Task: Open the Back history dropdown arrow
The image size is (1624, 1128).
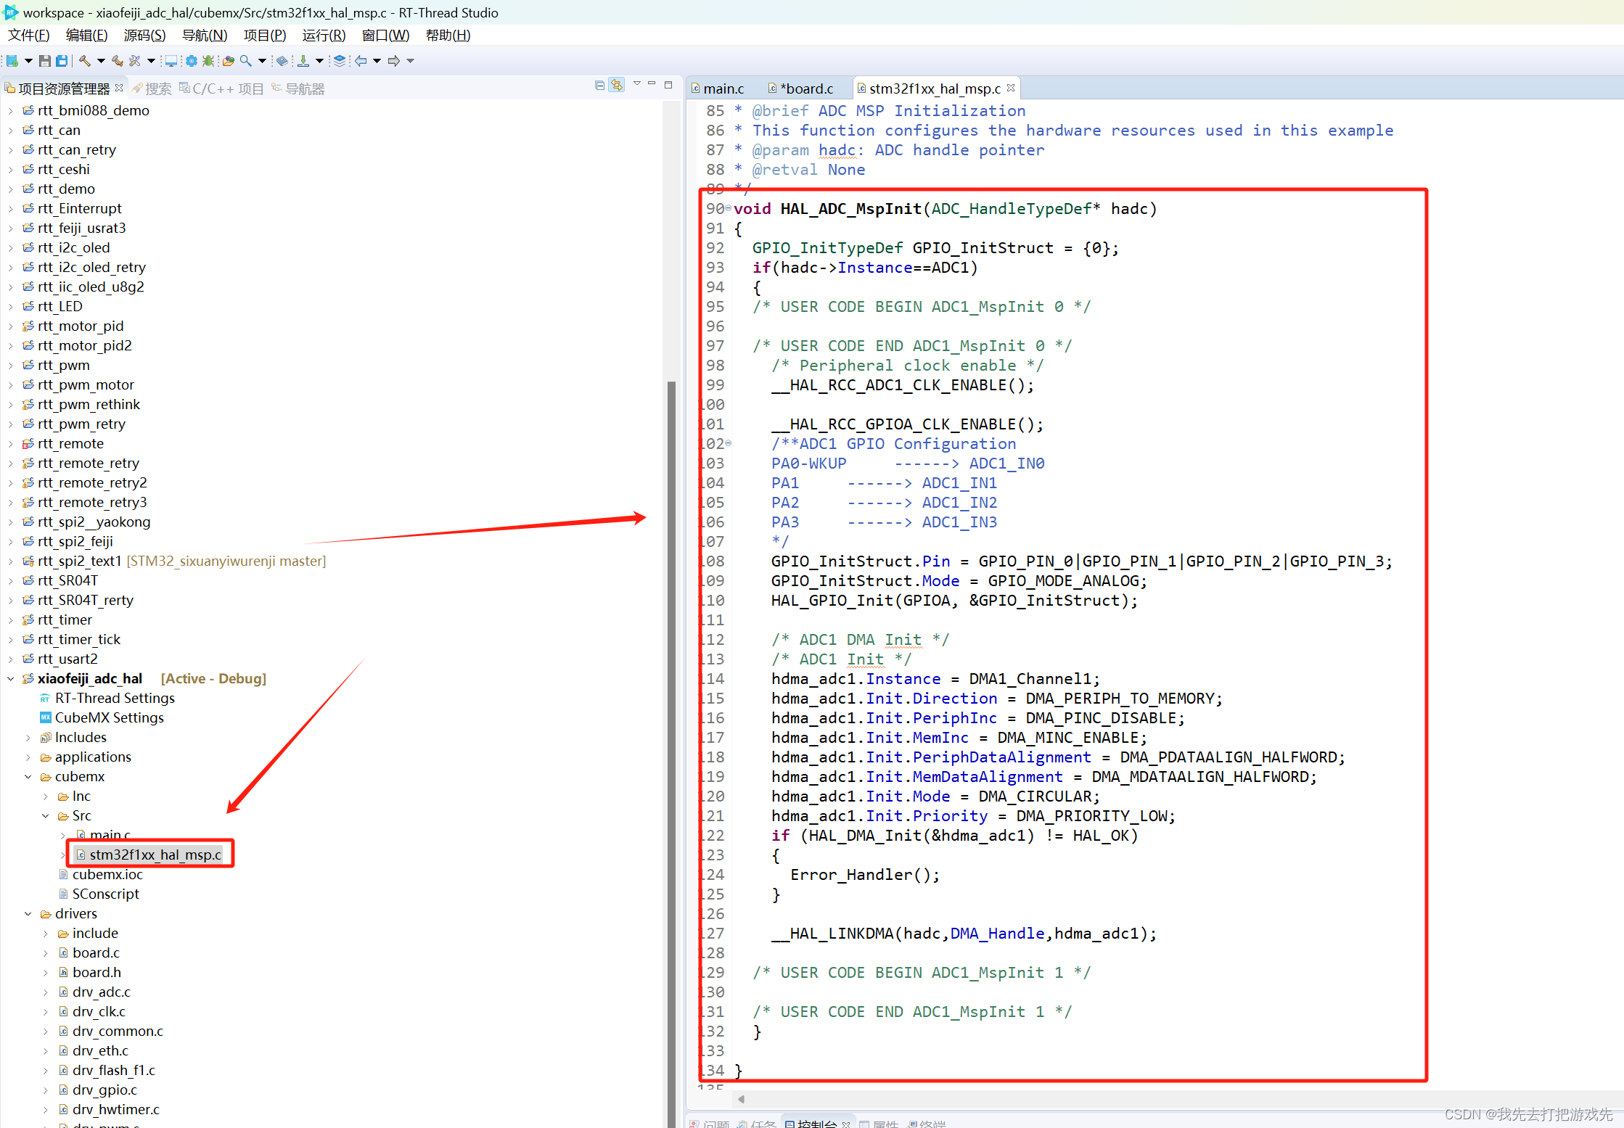Action: click(377, 61)
